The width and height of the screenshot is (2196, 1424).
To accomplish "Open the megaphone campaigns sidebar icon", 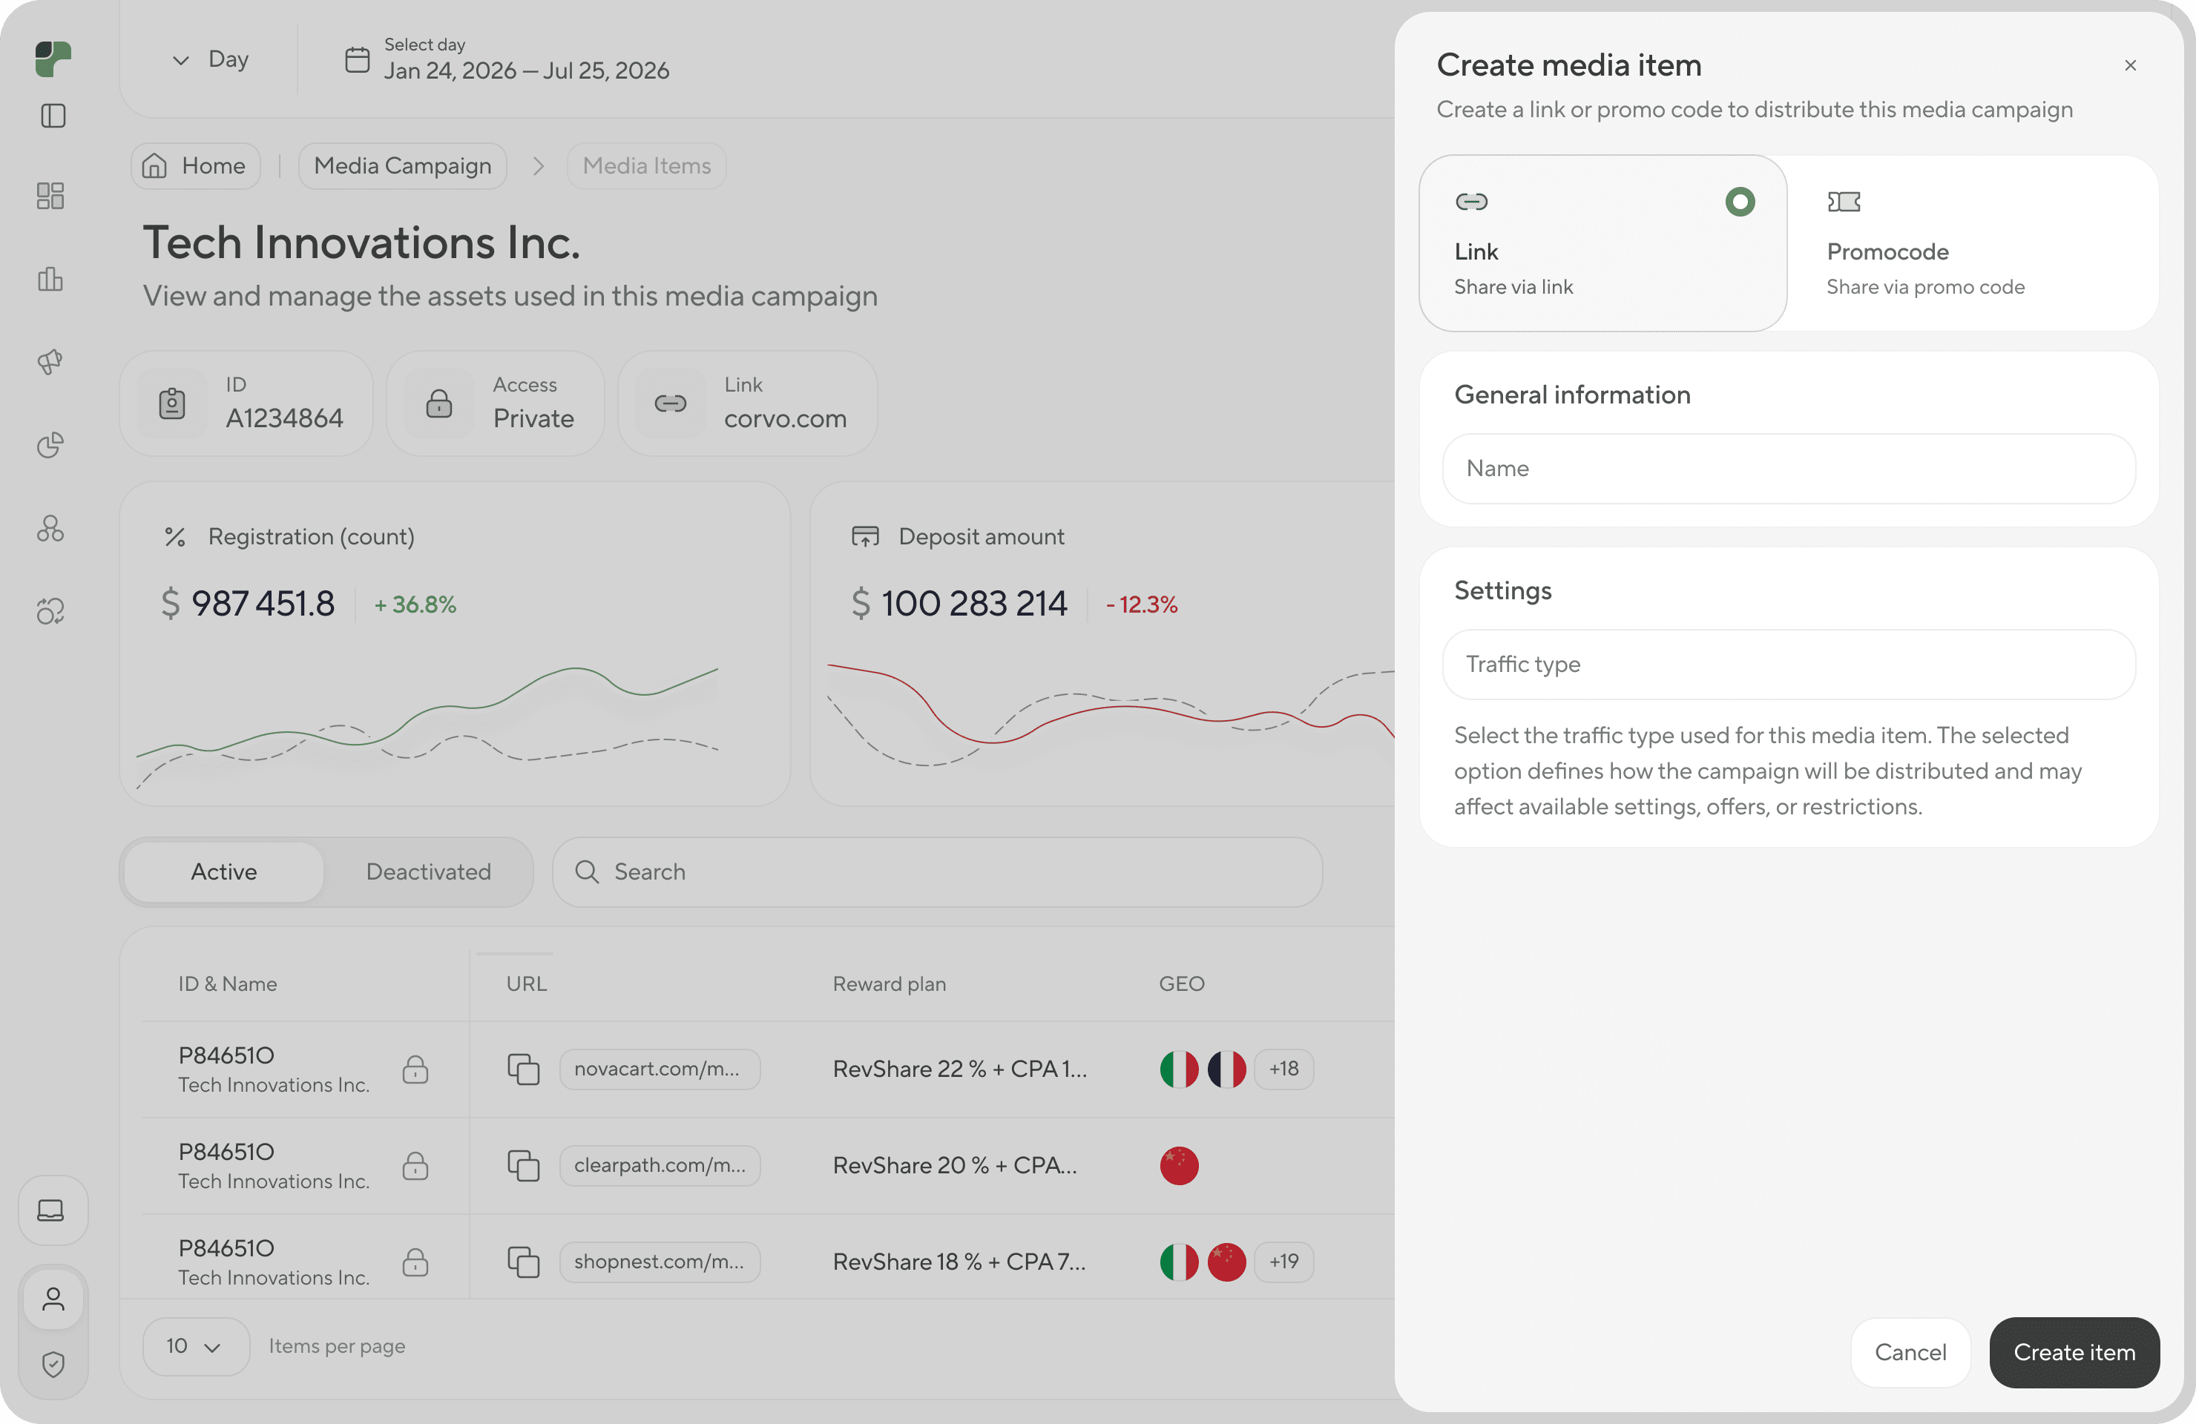I will (x=50, y=361).
